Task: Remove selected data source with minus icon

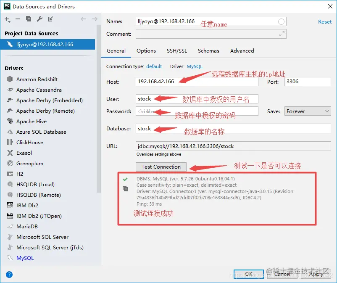Action: [x=18, y=19]
